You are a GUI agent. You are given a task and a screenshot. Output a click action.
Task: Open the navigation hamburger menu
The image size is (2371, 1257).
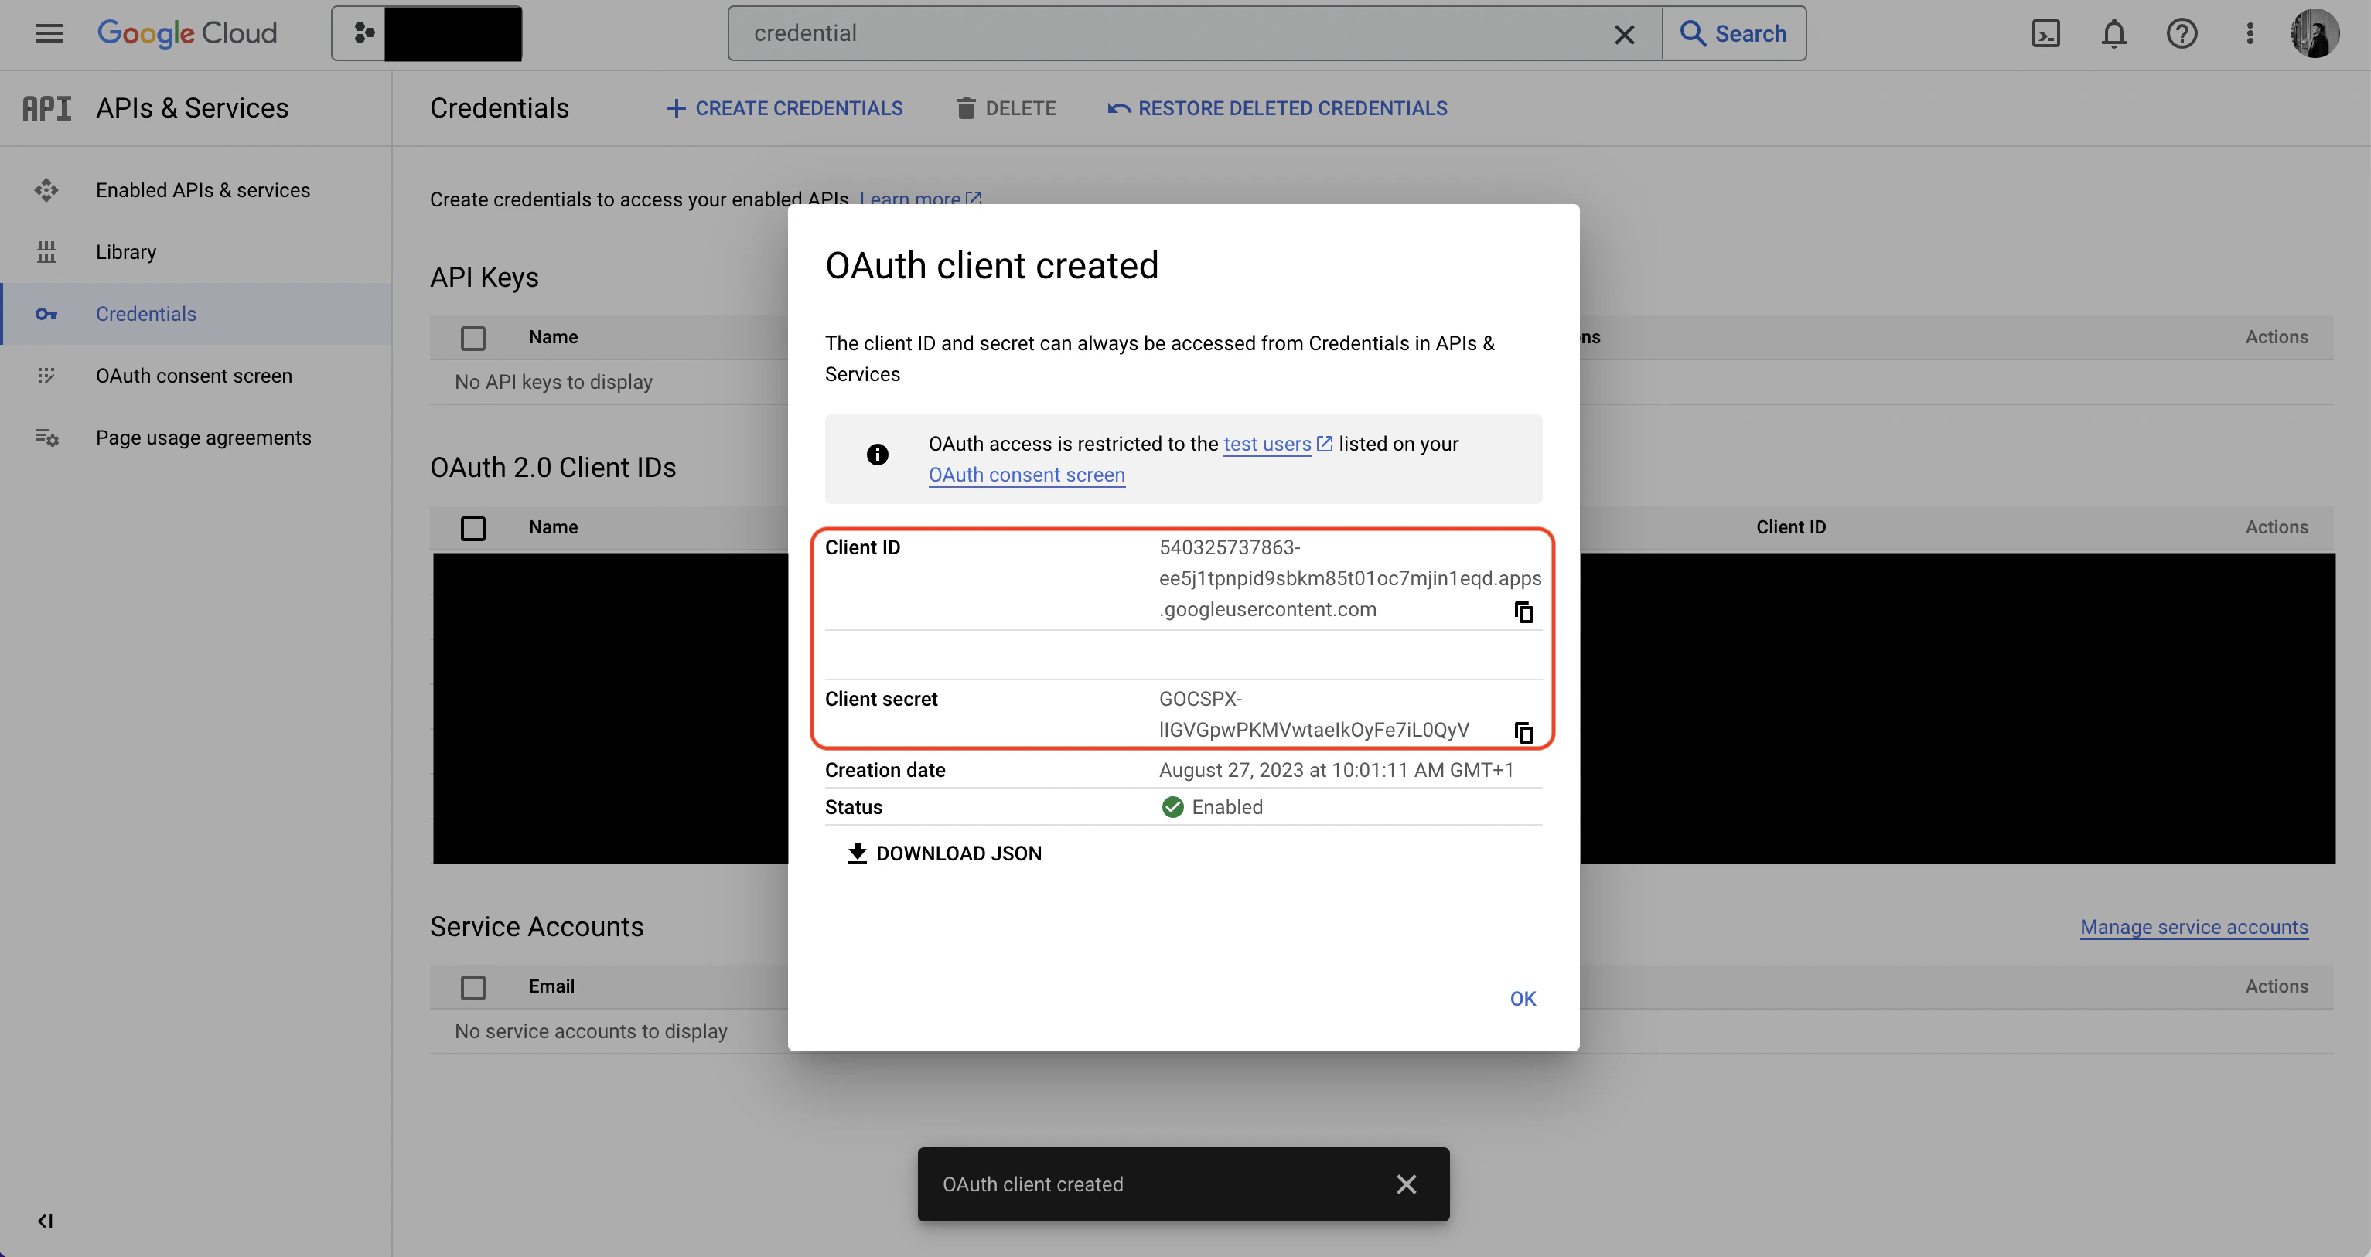coord(49,33)
